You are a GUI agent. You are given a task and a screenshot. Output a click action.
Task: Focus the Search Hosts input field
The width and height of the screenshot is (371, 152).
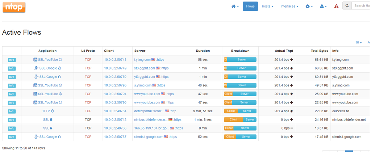pyautogui.click(x=361, y=6)
